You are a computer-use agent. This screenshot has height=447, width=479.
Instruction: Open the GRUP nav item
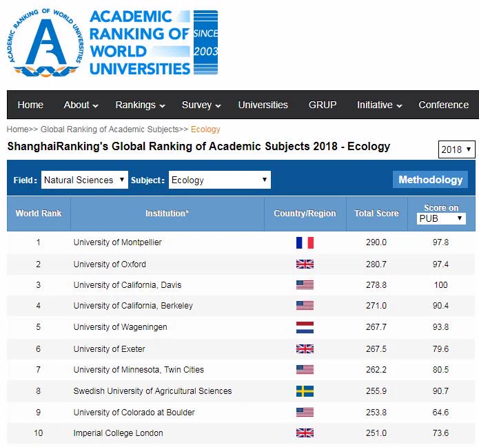tap(323, 105)
